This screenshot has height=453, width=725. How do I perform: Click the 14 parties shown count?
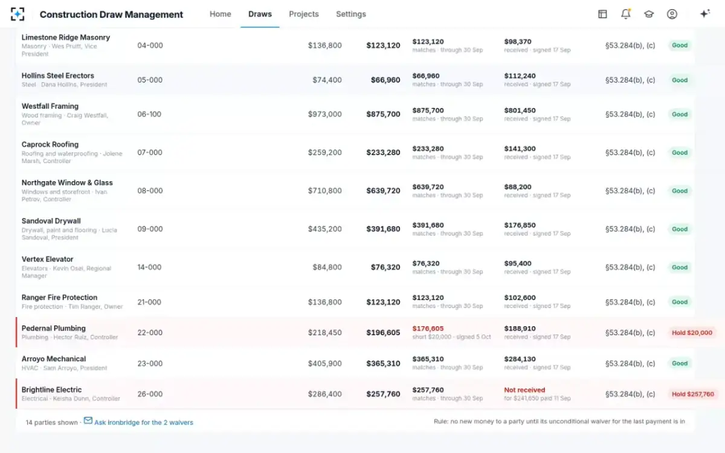click(51, 423)
